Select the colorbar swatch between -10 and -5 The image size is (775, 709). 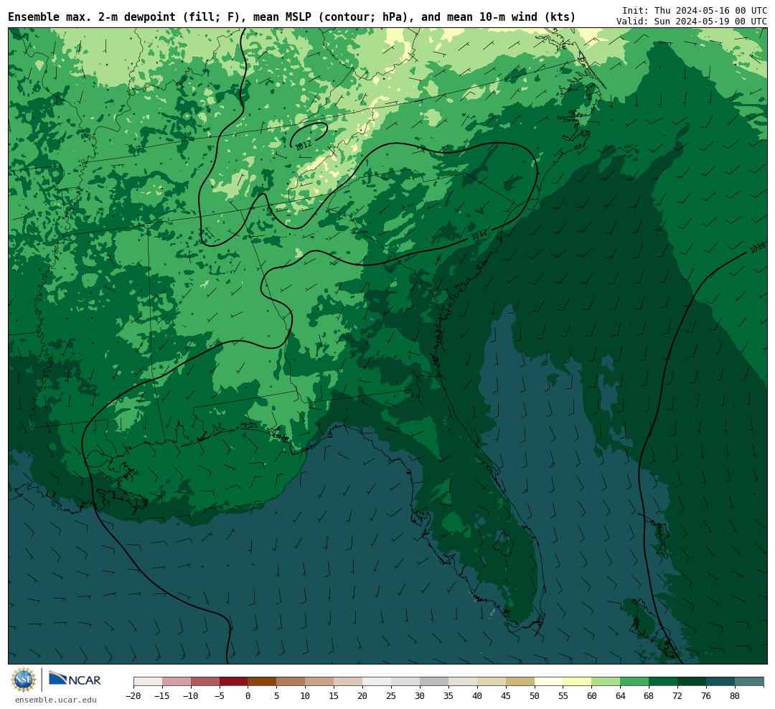tap(205, 681)
